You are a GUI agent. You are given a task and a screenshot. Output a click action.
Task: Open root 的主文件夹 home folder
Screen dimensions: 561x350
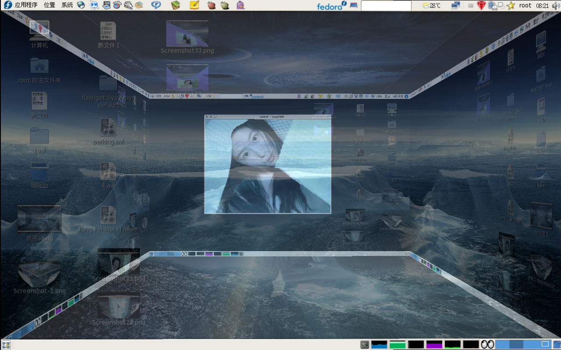[39, 70]
